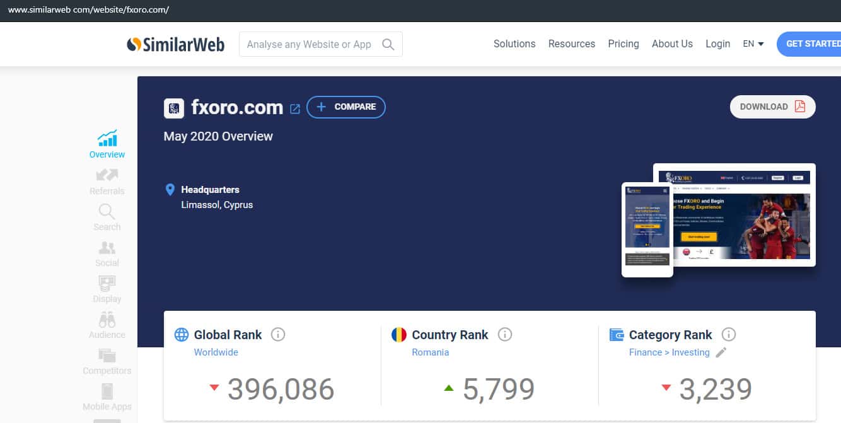Screen dimensions: 841x423
Task: Click the fxoro.com site favicon
Action: (x=174, y=108)
